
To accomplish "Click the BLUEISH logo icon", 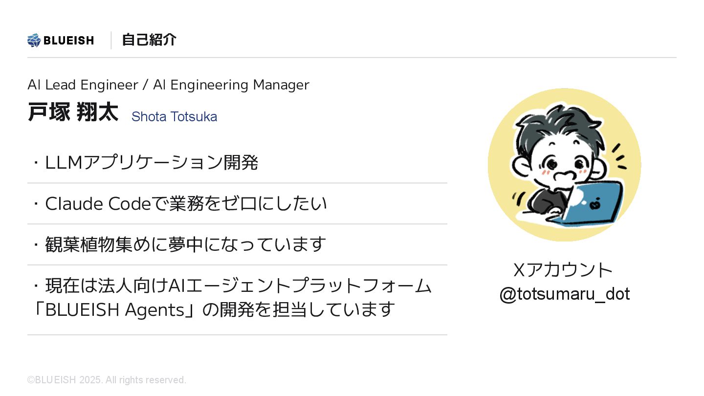I will pyautogui.click(x=34, y=40).
